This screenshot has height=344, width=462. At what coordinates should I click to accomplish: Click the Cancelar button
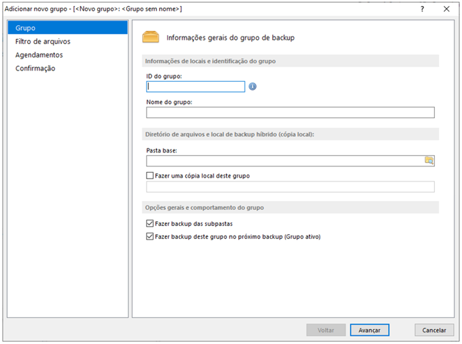[x=434, y=330]
